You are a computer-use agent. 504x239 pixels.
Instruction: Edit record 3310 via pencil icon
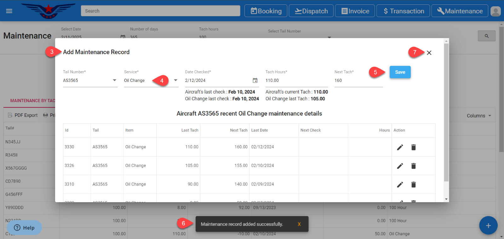click(x=400, y=185)
